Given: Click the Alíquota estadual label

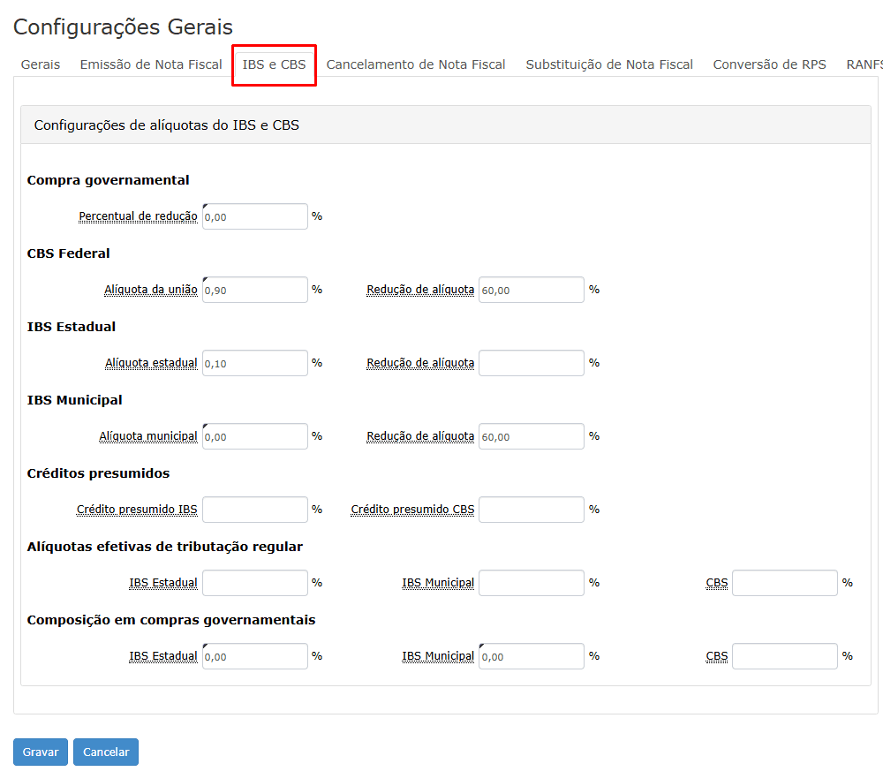Looking at the screenshot, I should pos(151,363).
